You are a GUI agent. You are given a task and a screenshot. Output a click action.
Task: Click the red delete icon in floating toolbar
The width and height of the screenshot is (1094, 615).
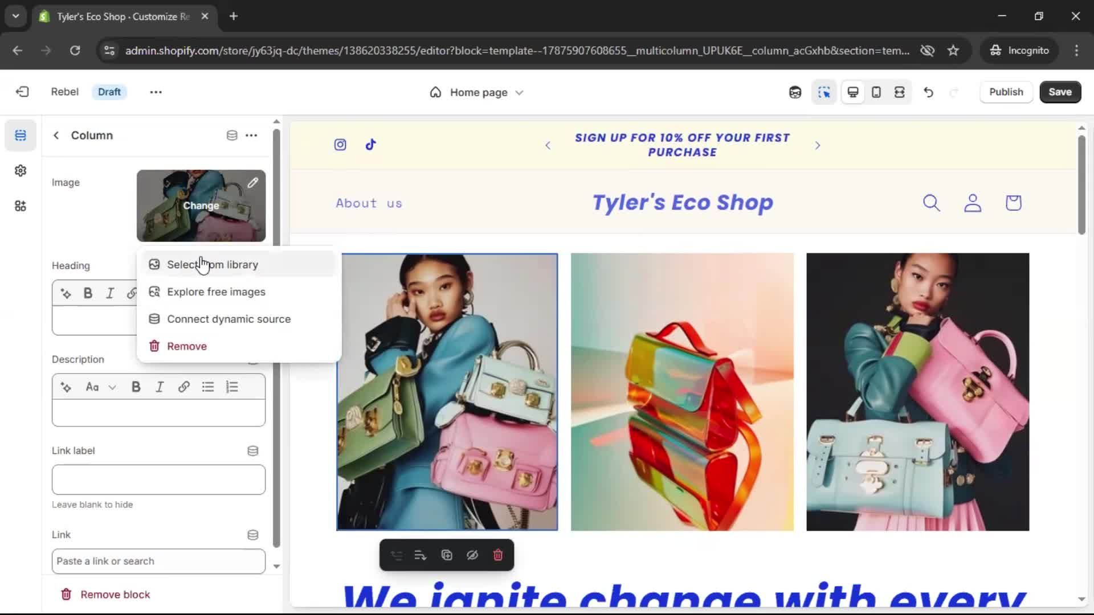tap(498, 555)
